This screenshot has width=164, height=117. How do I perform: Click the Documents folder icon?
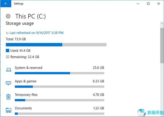[x=9, y=110]
